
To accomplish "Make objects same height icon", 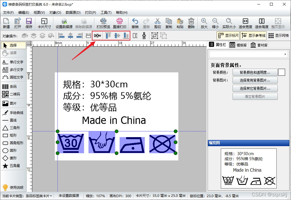I will click(135, 36).
